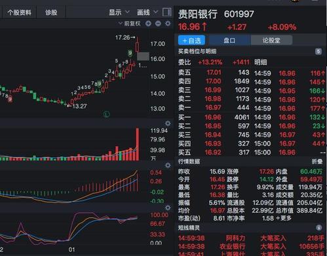Select the stock code 601997

pyautogui.click(x=239, y=14)
